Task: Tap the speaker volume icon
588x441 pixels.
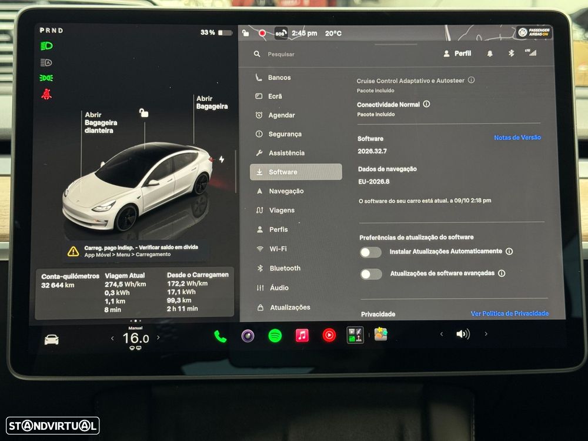Action: click(463, 334)
